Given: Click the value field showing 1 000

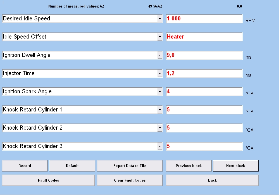Looking at the screenshot, I should pos(204,19).
